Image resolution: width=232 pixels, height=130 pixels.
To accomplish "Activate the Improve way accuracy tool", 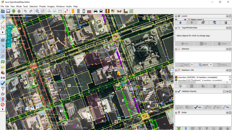I will tap(3, 27).
